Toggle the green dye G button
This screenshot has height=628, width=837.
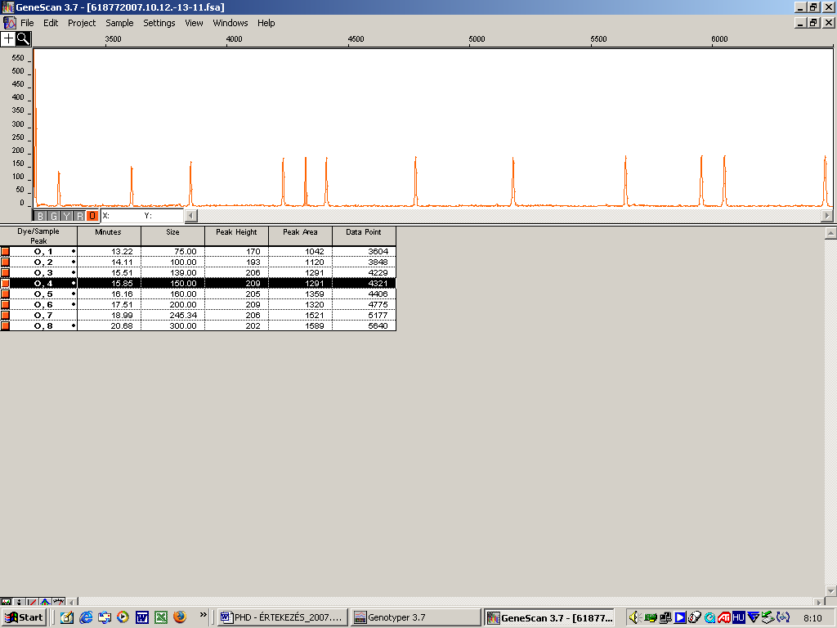click(53, 216)
